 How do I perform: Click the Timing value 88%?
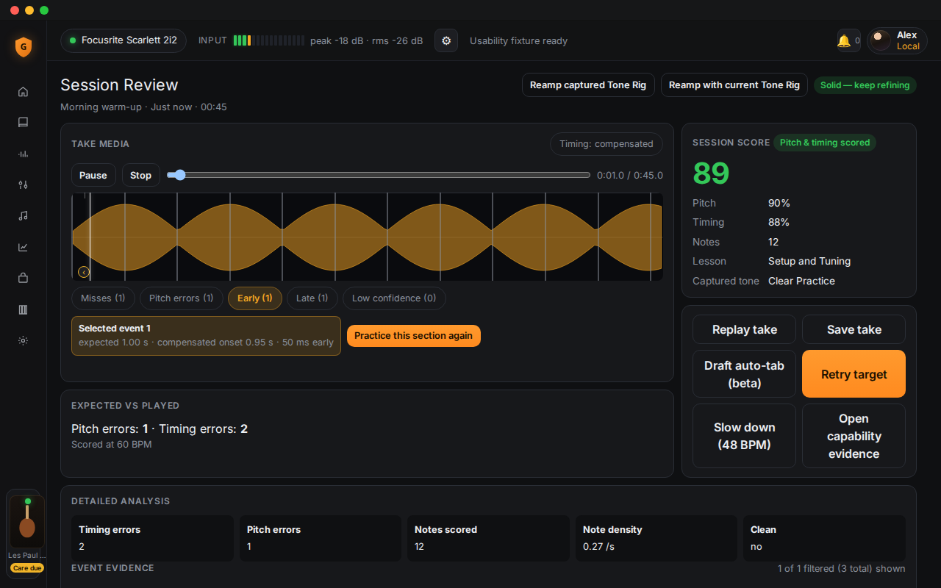tap(779, 222)
